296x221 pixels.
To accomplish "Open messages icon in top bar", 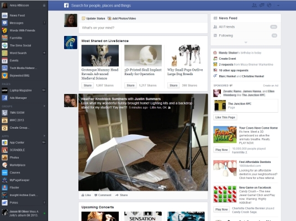I will coord(262,6).
